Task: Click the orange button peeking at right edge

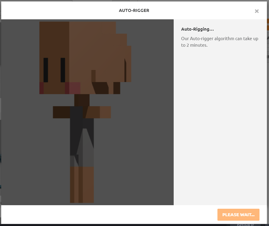Action: [268, 24]
